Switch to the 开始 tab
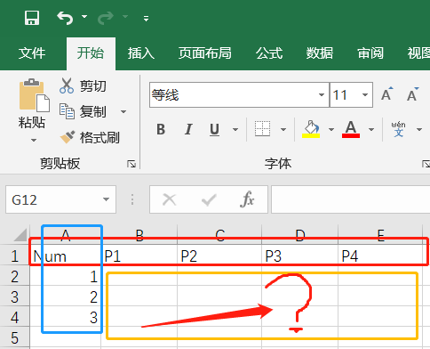 point(91,53)
